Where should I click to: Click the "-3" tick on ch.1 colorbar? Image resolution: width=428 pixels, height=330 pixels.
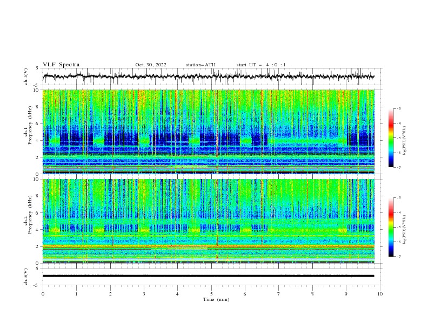coord(398,108)
